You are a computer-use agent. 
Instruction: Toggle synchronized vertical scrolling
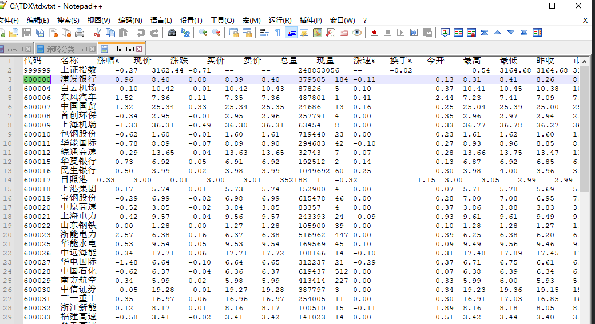234,33
